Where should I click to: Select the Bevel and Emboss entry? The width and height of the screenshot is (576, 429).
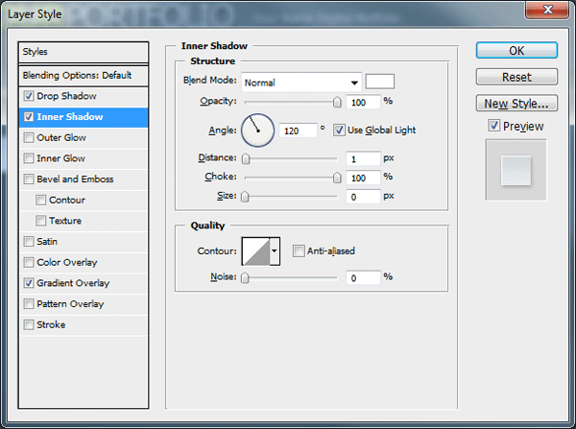pyautogui.click(x=75, y=179)
